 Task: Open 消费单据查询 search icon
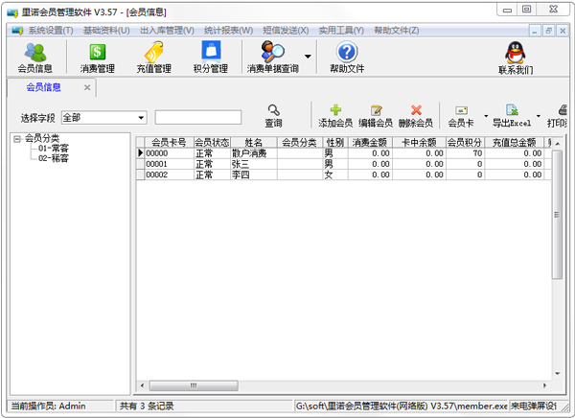pyautogui.click(x=272, y=52)
